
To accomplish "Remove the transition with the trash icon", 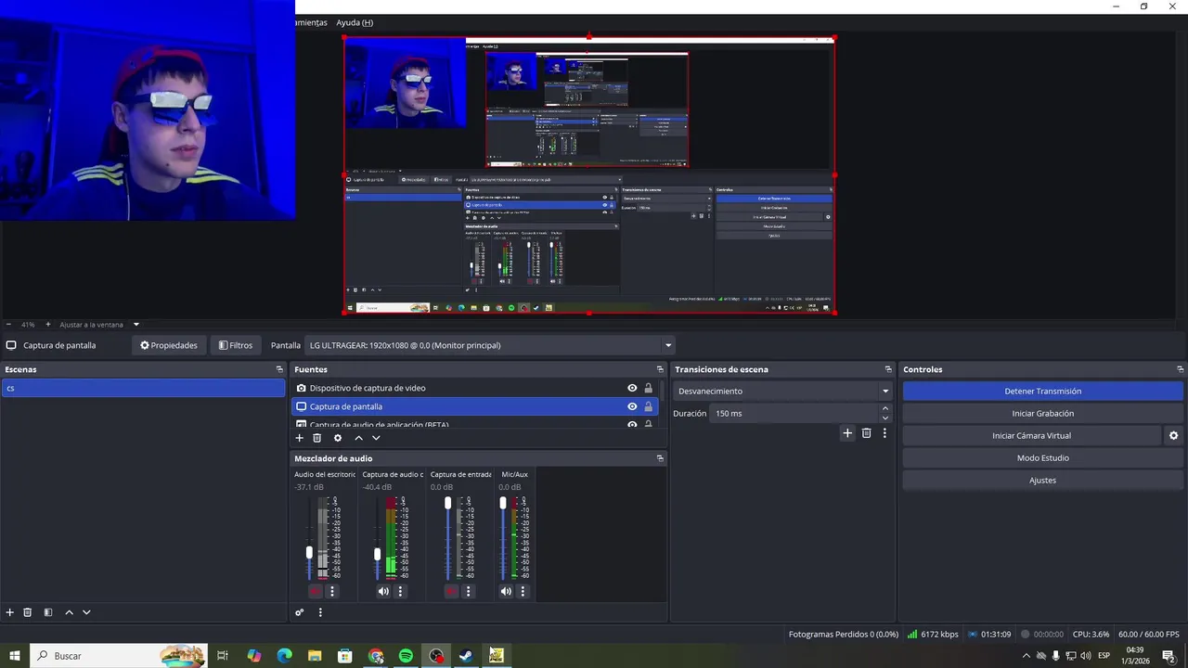I will pyautogui.click(x=867, y=433).
